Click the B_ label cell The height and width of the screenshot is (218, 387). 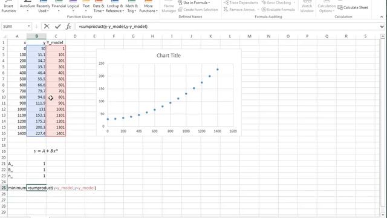point(17,170)
